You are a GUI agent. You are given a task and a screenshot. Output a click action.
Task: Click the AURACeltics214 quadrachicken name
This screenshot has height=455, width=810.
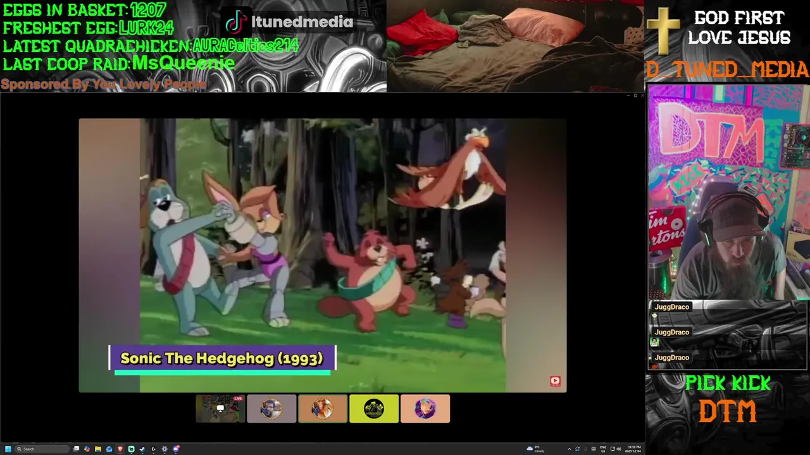point(245,45)
